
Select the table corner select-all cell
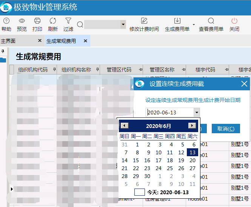pos(12,70)
